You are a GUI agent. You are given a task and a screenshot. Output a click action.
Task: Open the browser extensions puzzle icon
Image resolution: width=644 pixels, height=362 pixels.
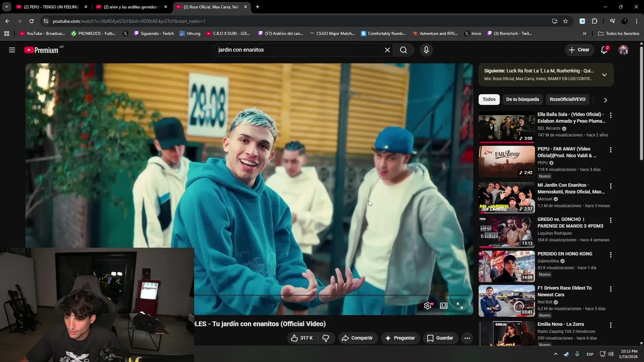point(594,21)
